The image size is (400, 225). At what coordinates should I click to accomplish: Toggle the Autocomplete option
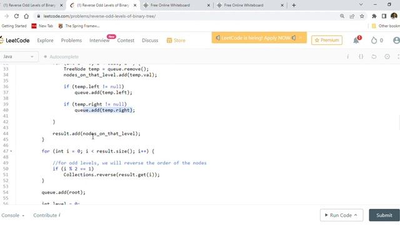tap(61, 57)
